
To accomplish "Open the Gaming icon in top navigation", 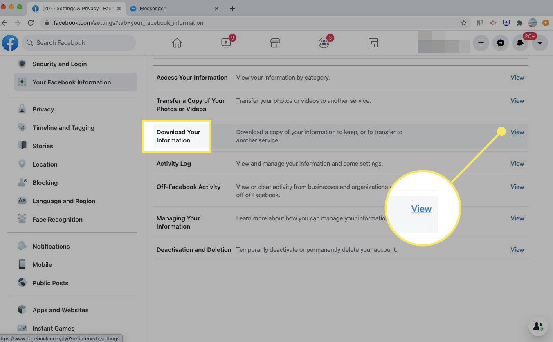I will pyautogui.click(x=373, y=43).
